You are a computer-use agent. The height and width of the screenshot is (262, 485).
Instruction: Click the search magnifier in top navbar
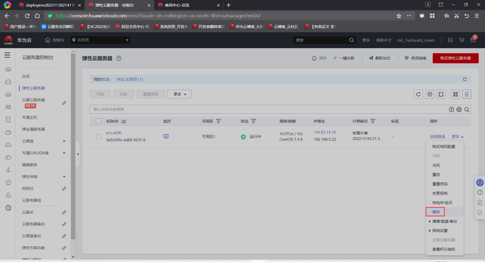pos(351,40)
